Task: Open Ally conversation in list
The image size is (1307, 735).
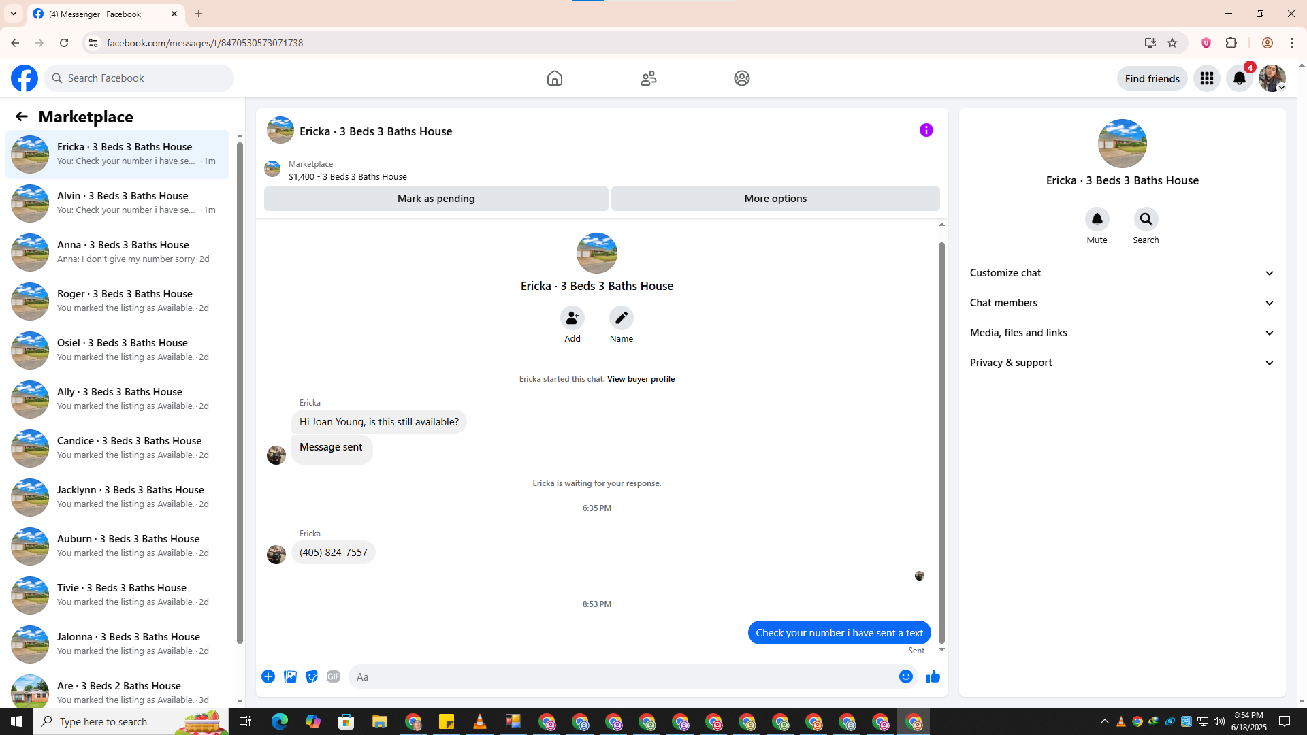Action: (118, 399)
